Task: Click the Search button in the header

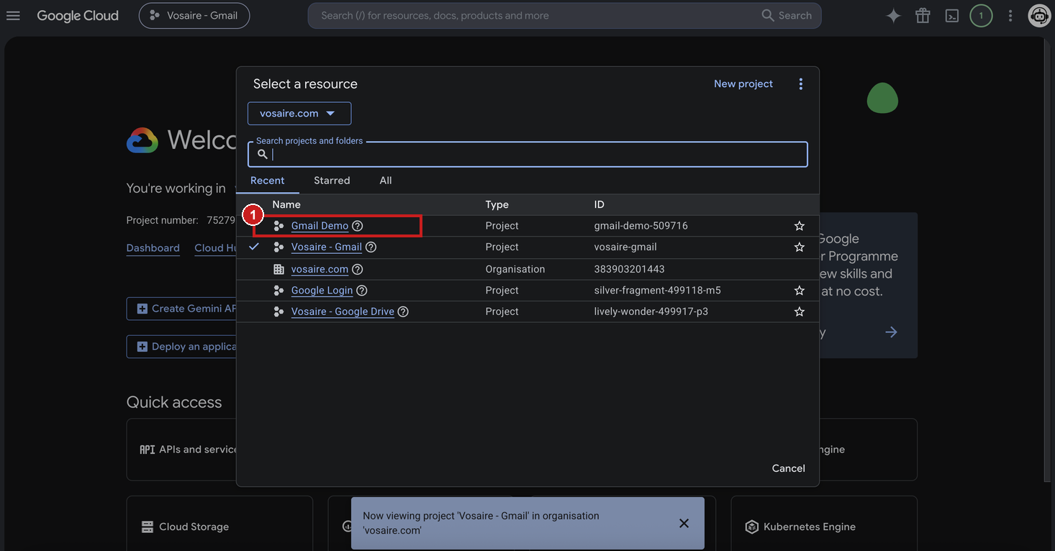Action: [787, 15]
